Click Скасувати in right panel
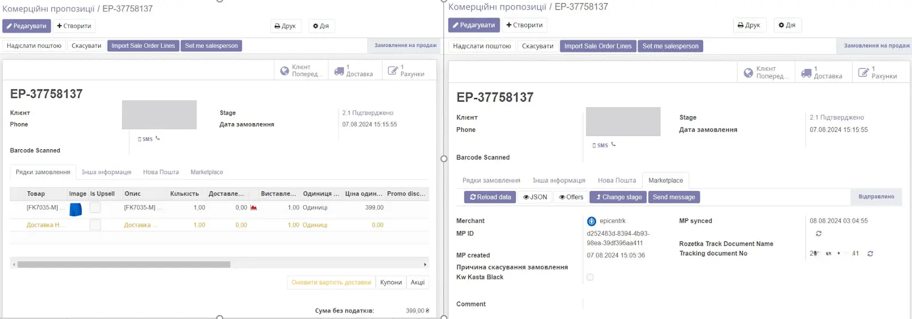 pos(538,46)
